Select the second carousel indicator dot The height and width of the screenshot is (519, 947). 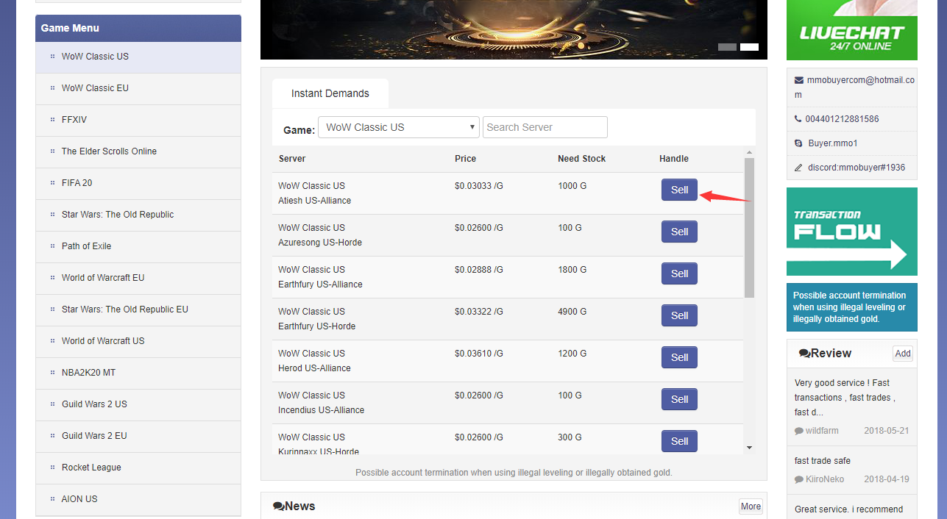[749, 46]
